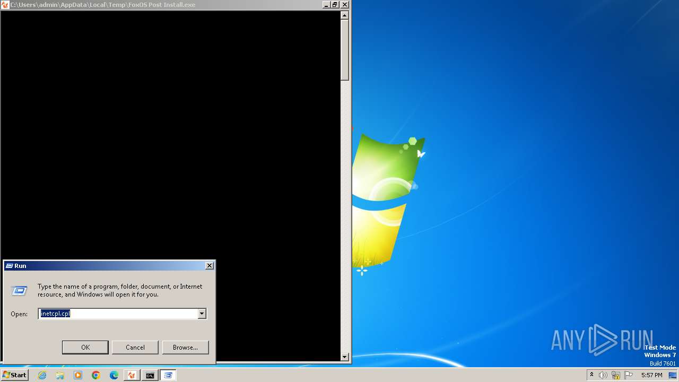
Task: Launch Microsoft Edge from the taskbar
Action: (114, 375)
